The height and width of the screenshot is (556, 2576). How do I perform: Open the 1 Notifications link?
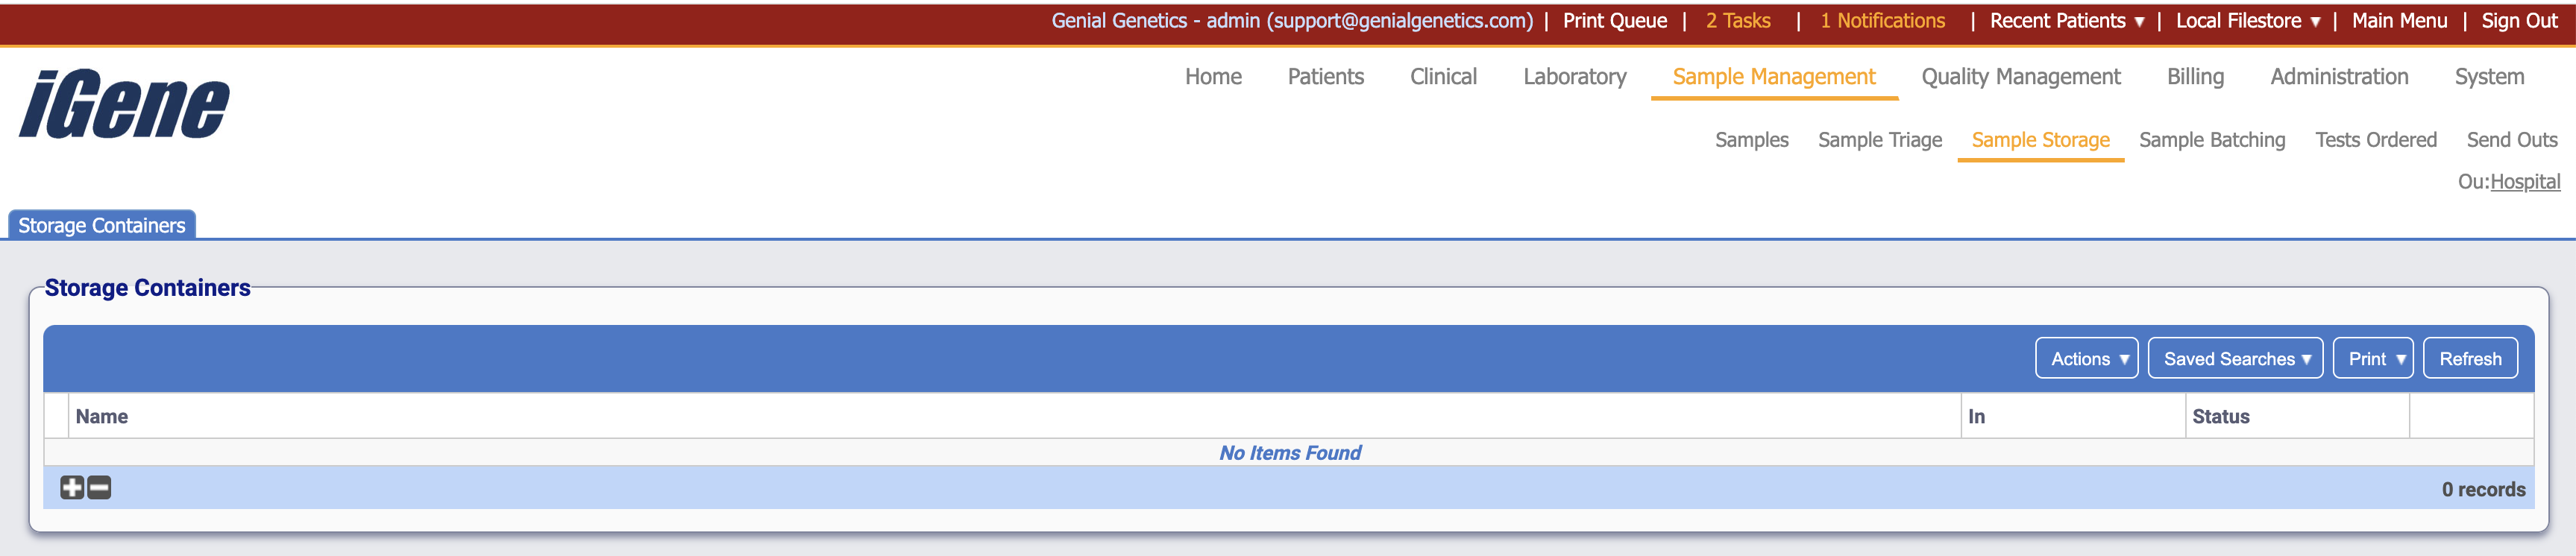(x=1881, y=20)
